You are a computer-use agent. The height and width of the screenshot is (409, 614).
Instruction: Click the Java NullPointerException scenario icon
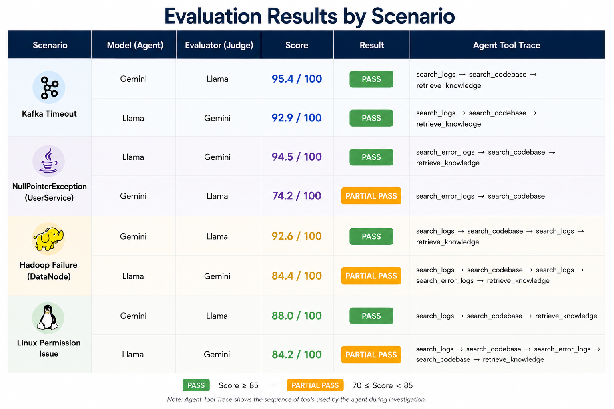click(48, 161)
